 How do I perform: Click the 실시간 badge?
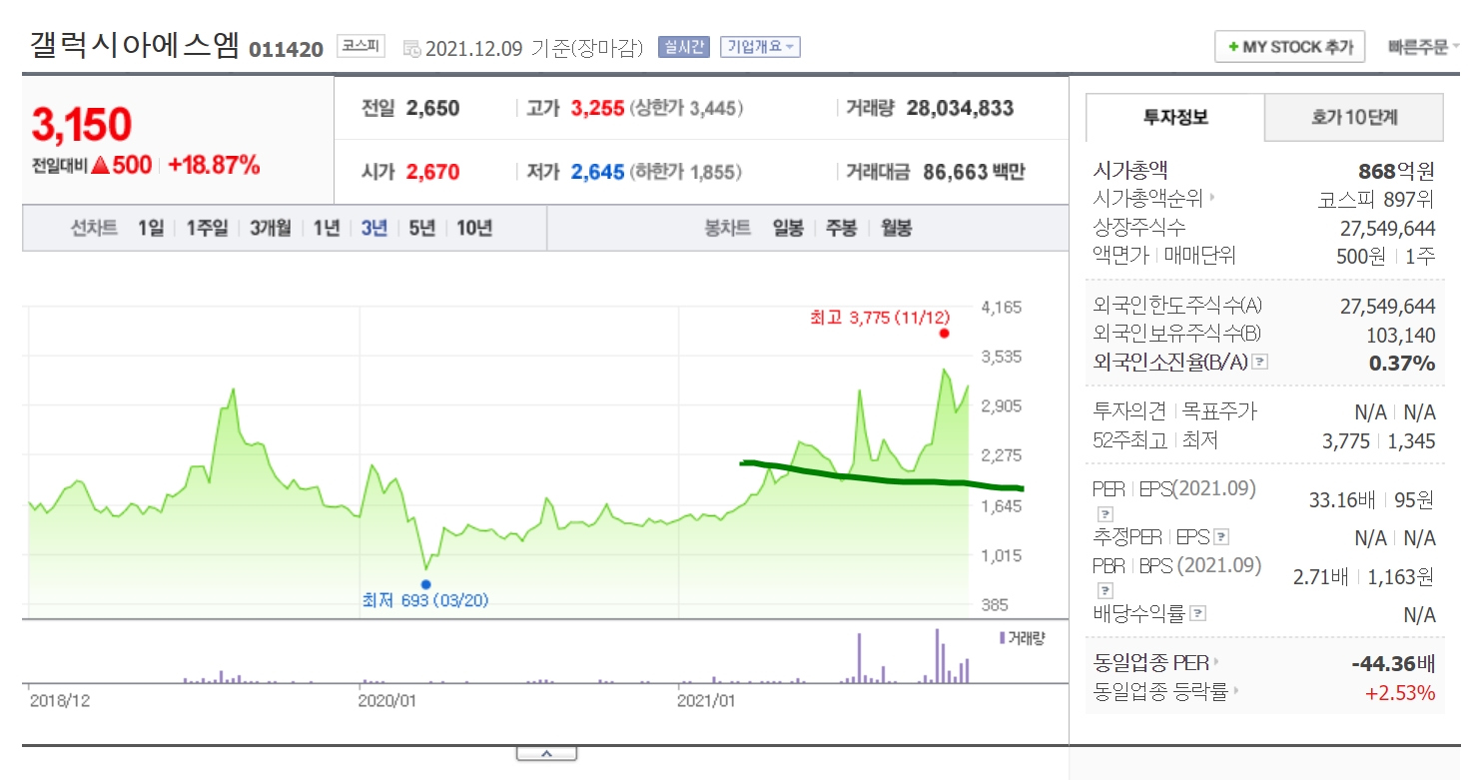(683, 47)
